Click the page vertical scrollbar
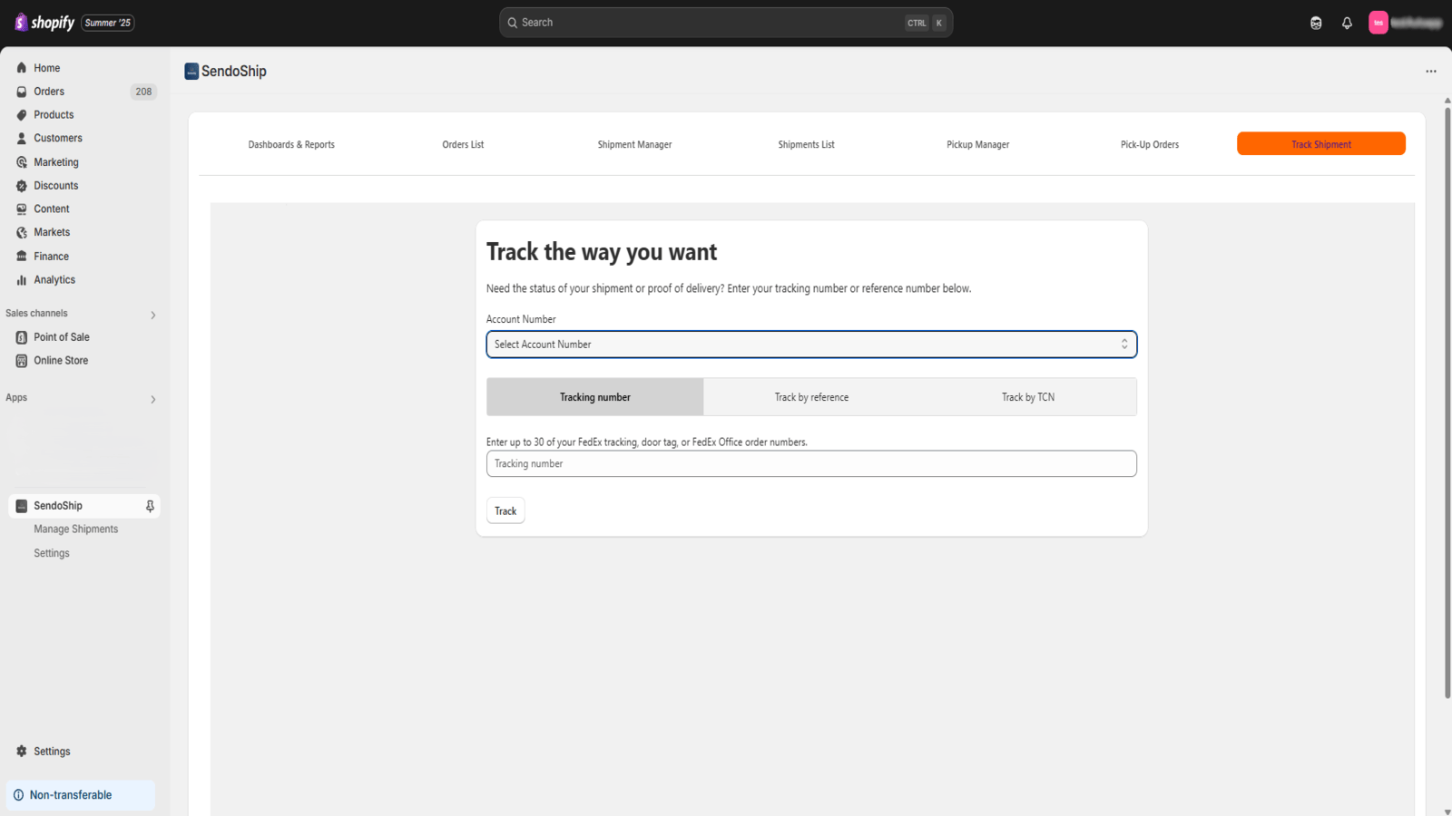The height and width of the screenshot is (816, 1452). point(1447,403)
